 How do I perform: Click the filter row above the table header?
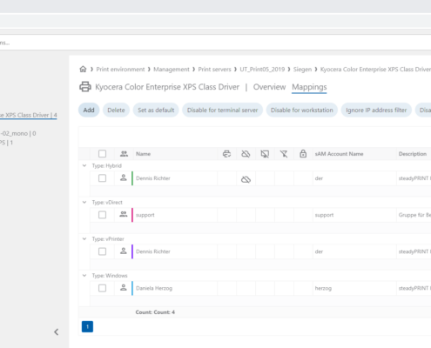point(254,137)
